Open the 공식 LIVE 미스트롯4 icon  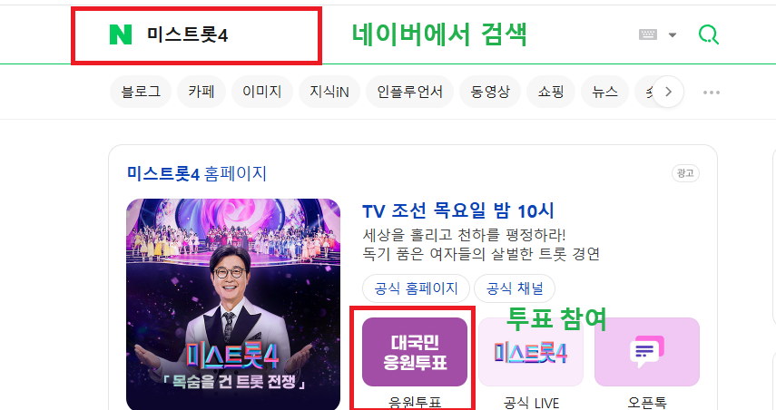point(531,352)
